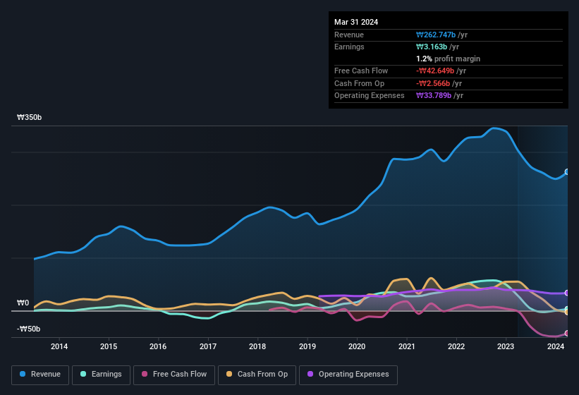Select the pink Free Cash Flow endpoint marker
Screen dimensions: 579x395
(x=566, y=334)
